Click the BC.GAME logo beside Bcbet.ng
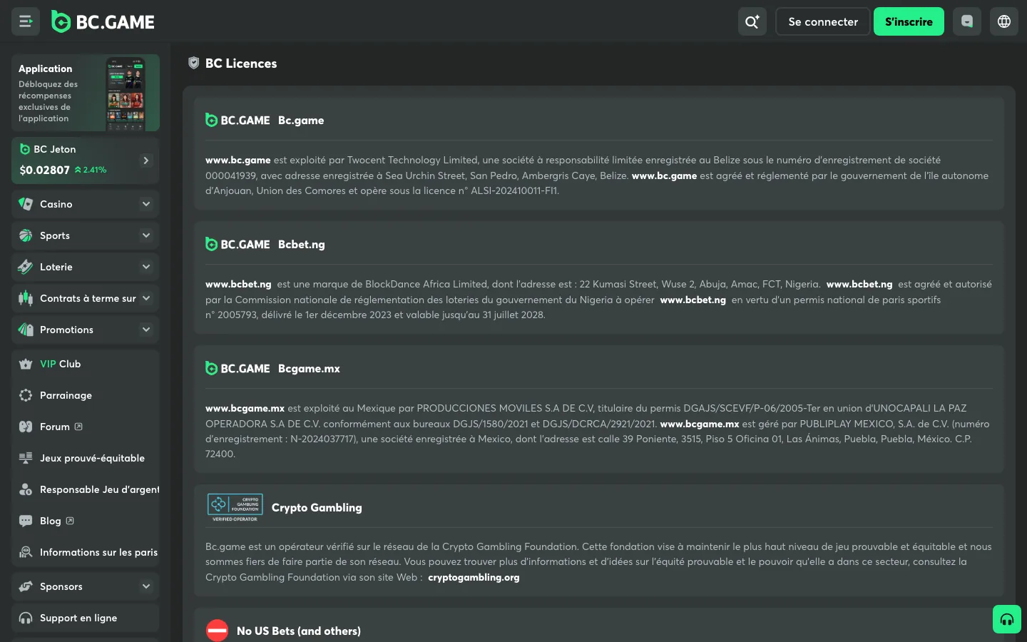This screenshot has width=1027, height=642. (237, 244)
